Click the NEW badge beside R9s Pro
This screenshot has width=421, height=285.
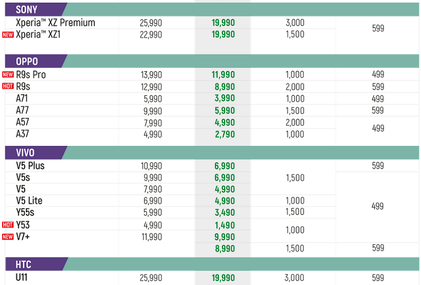[8, 74]
